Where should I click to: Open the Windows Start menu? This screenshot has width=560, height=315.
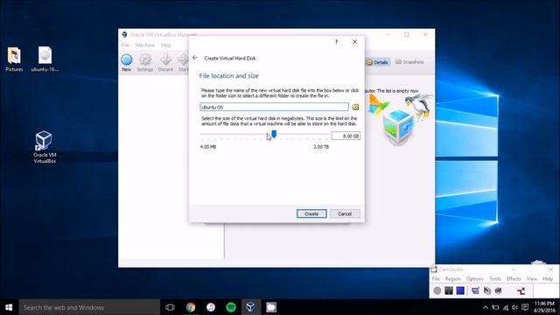[x=9, y=307]
